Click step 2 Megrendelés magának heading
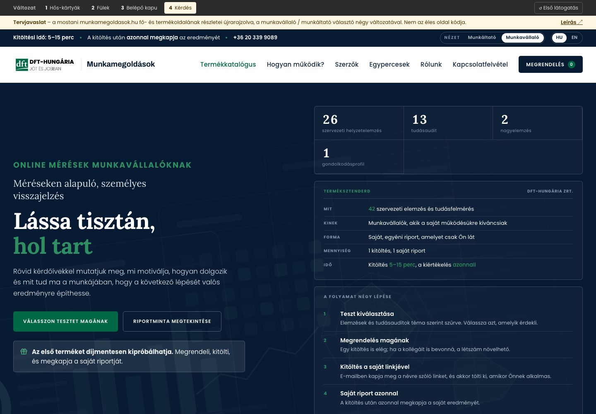The width and height of the screenshot is (596, 414). point(375,340)
